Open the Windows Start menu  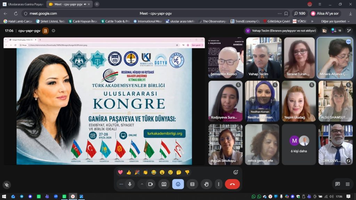(x=4, y=197)
